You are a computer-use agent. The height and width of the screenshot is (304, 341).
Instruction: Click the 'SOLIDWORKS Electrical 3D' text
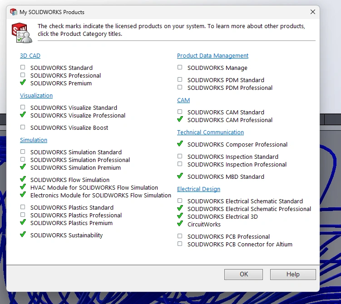[222, 217]
